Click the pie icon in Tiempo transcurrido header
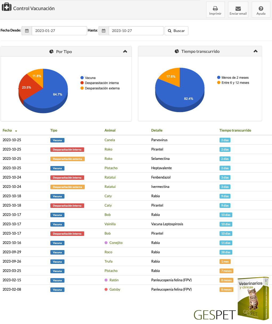 (x=177, y=51)
